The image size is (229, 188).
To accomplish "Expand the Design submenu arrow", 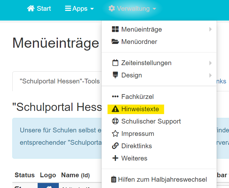I will point(210,75).
